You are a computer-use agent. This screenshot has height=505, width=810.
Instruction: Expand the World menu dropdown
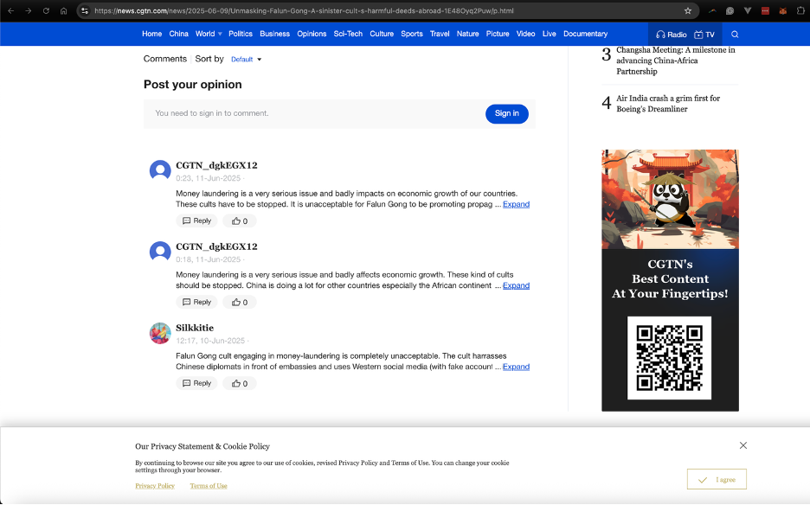(x=209, y=34)
